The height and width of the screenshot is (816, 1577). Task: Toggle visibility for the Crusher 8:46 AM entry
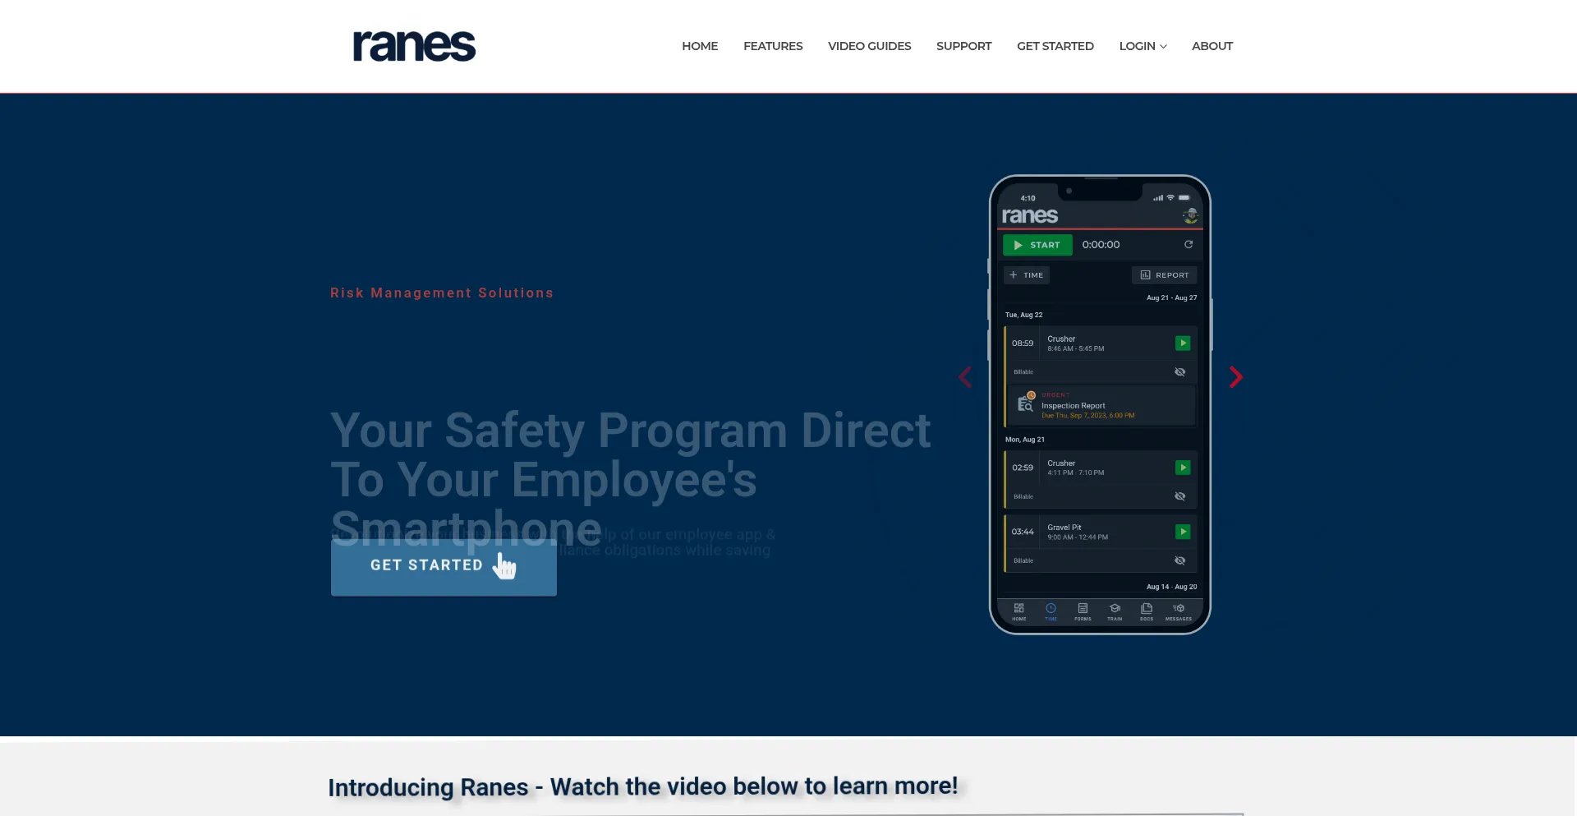(1179, 371)
